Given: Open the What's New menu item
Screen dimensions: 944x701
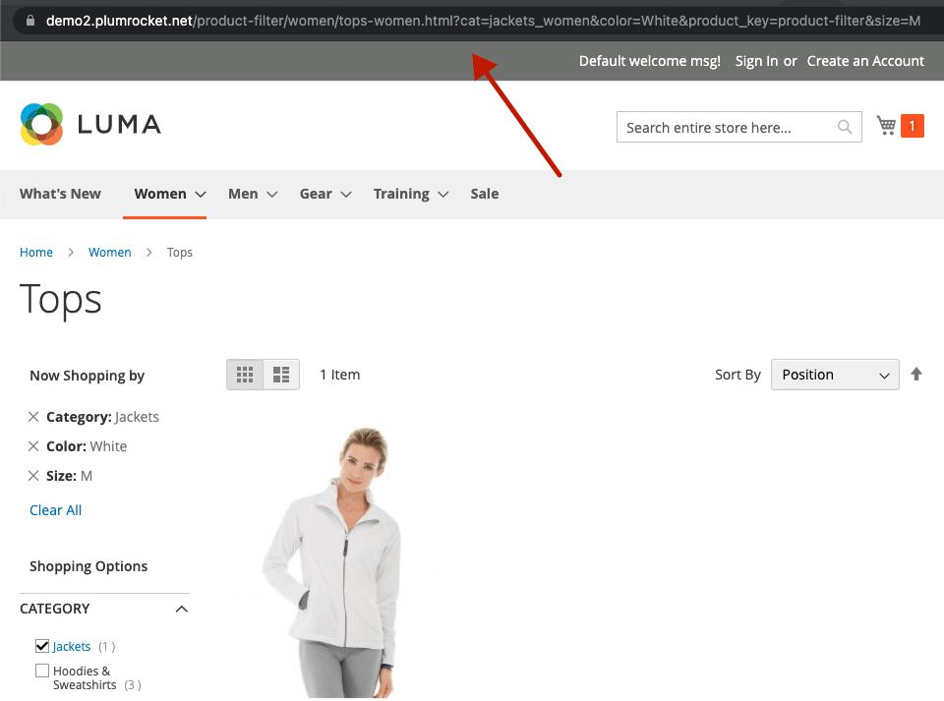Looking at the screenshot, I should (x=60, y=194).
